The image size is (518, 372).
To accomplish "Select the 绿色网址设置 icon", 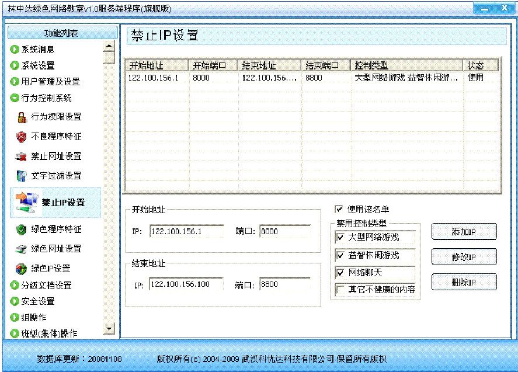I will pos(22,249).
